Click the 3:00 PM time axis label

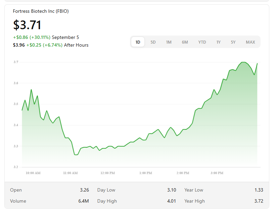217,173
